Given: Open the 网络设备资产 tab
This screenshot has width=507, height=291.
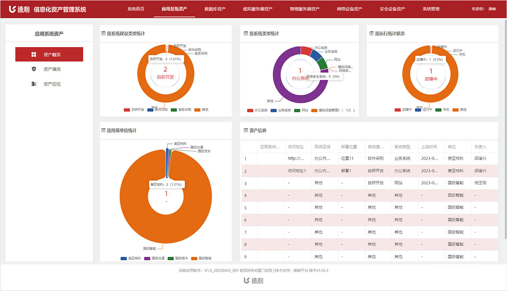Looking at the screenshot, I should point(349,9).
